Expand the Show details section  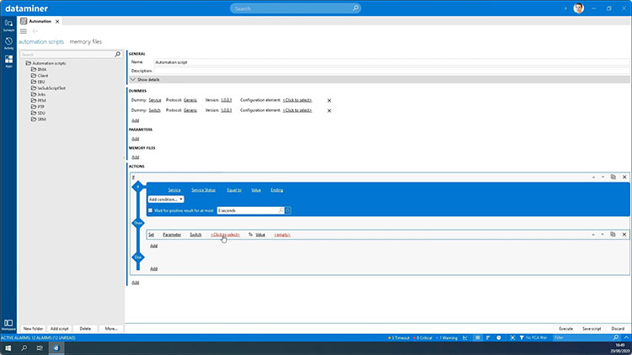pos(379,80)
